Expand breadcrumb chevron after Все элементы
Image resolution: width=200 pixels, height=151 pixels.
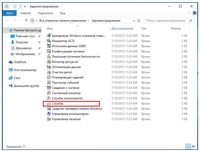tap(89, 21)
